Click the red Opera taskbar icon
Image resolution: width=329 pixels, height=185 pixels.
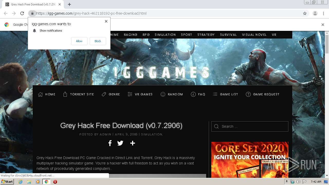55,182
